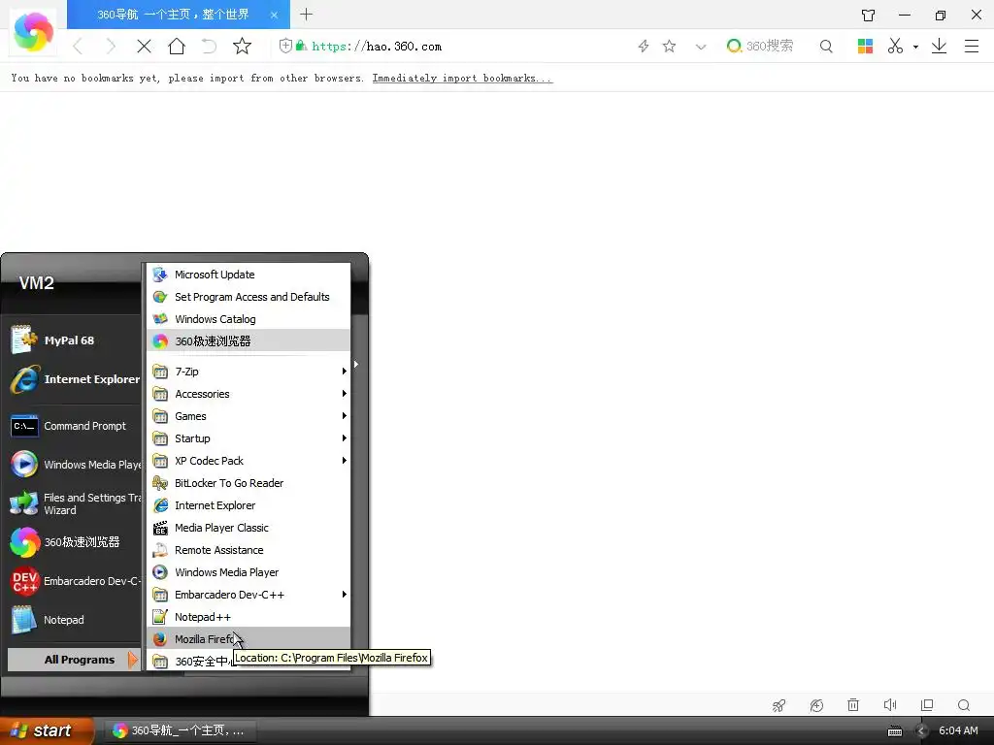Click Immediately import bookmarks link

pos(462,78)
